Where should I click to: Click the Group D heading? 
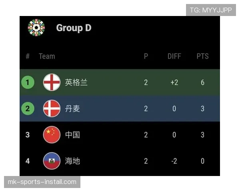click(74, 28)
